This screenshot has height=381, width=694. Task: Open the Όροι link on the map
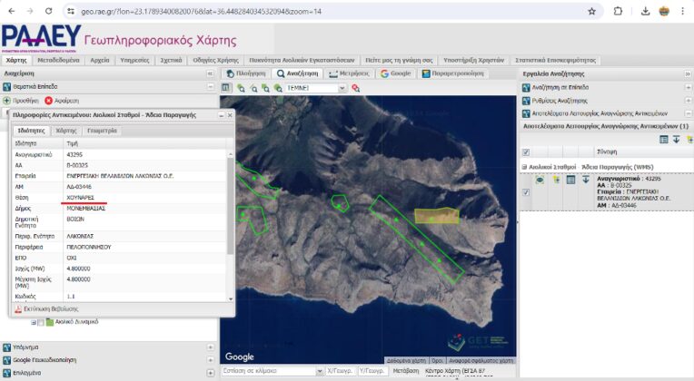437,361
